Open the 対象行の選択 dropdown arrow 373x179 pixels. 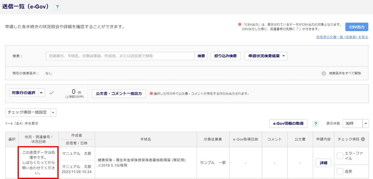[42, 93]
